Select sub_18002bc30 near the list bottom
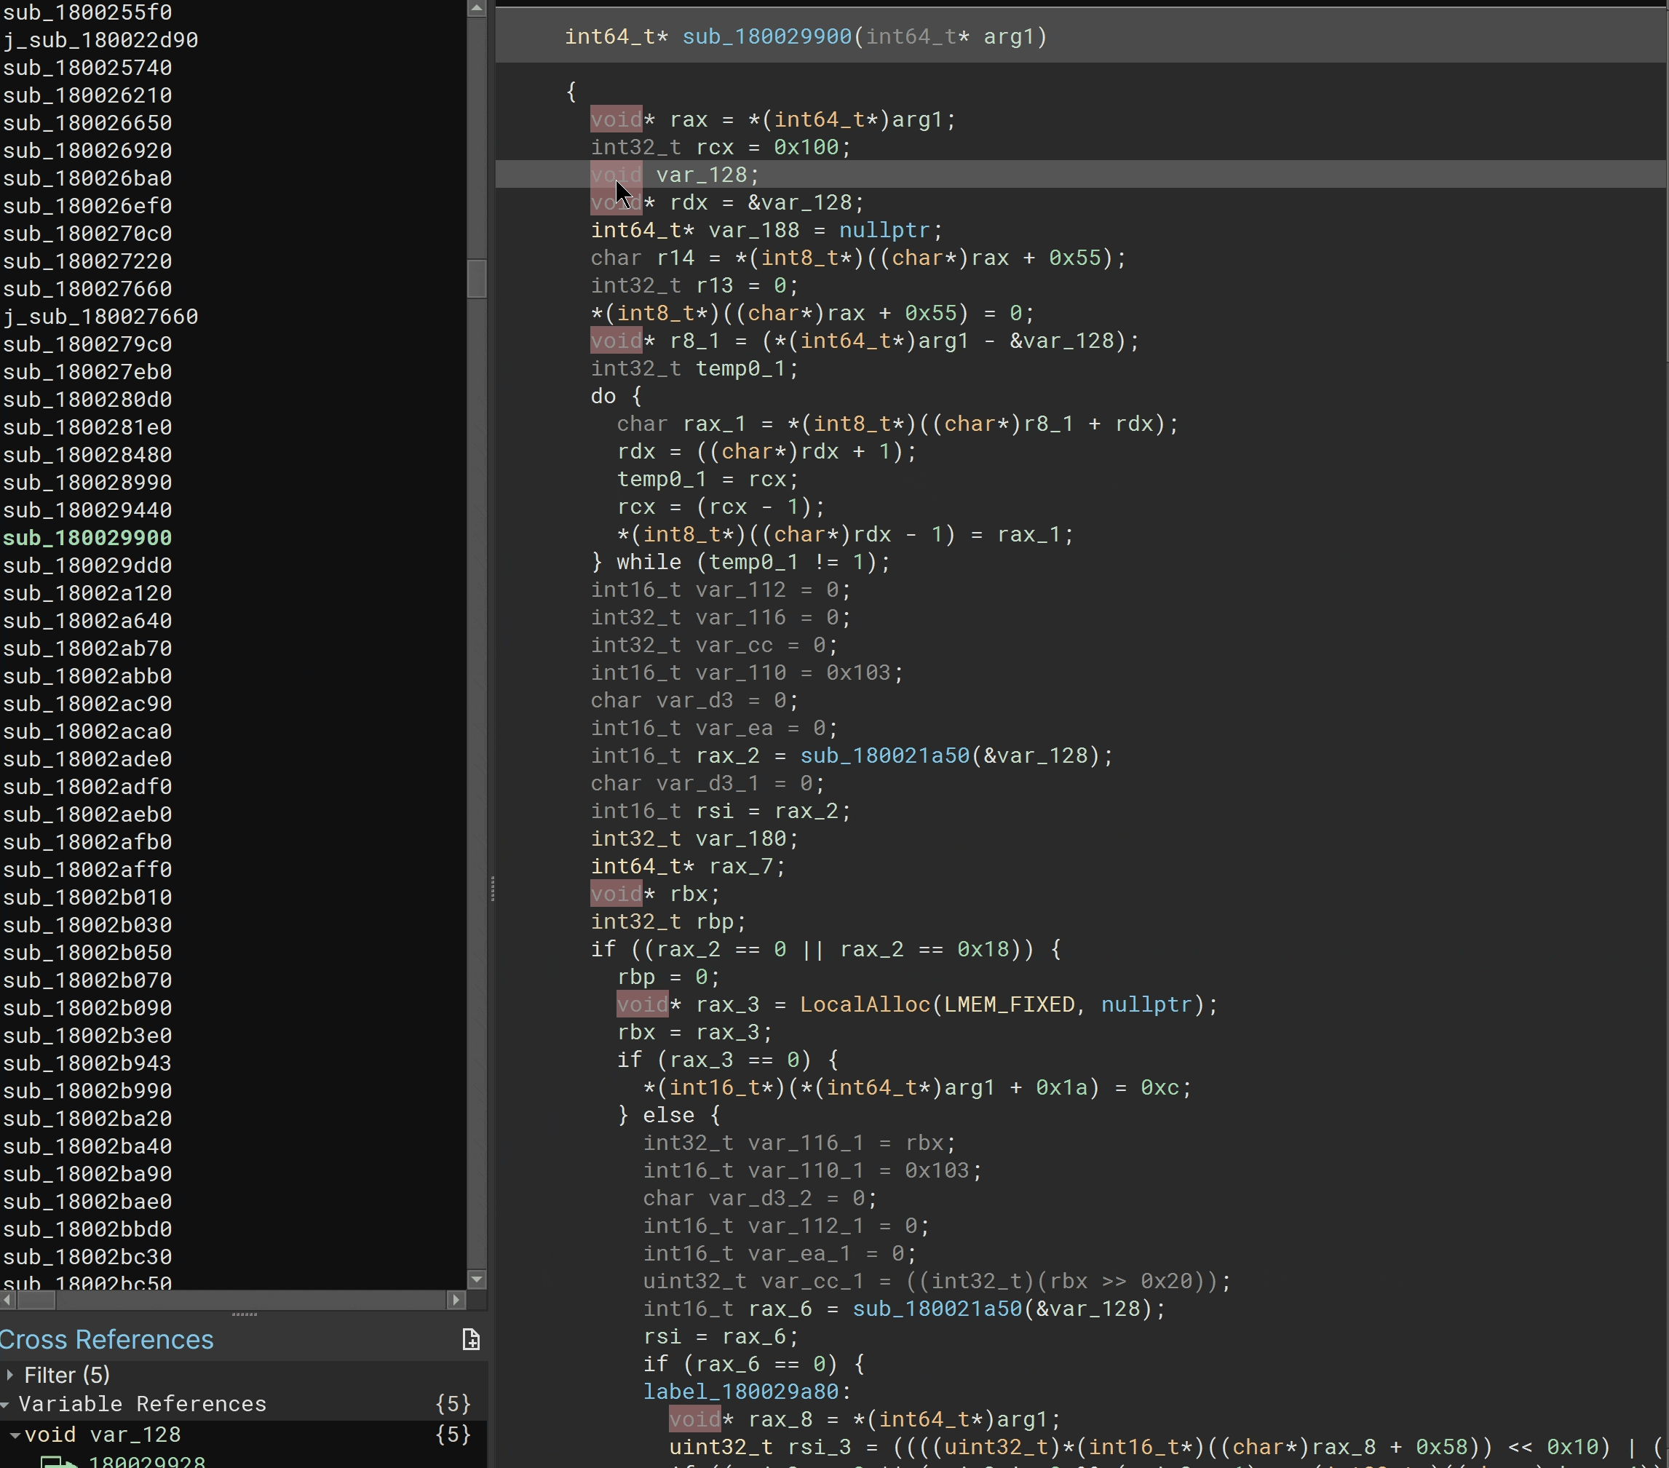 tap(90, 1258)
